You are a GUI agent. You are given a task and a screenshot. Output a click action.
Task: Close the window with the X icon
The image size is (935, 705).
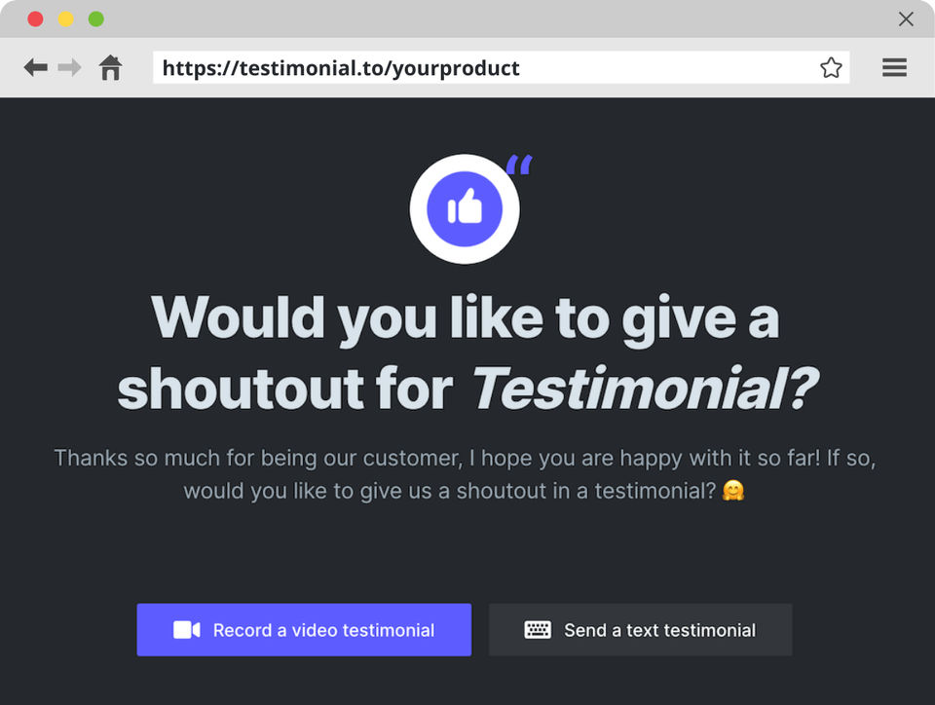pyautogui.click(x=906, y=19)
